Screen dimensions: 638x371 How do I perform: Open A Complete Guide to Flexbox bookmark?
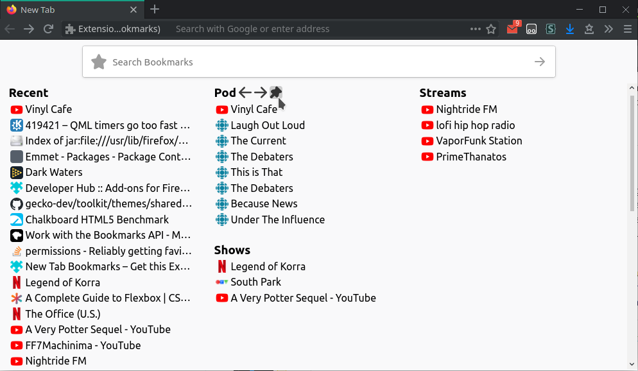coord(100,298)
